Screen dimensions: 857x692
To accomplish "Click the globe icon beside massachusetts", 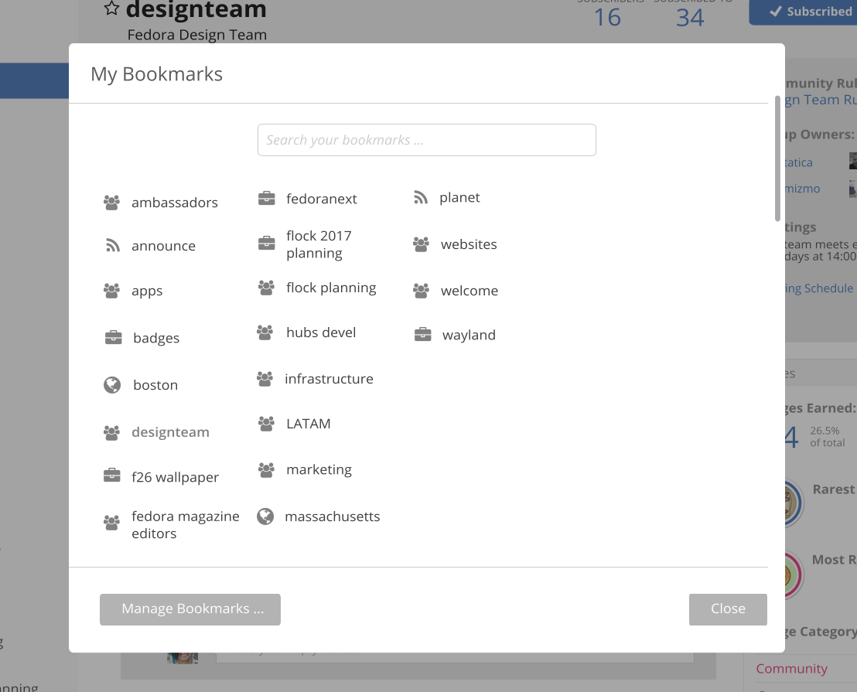I will 265,516.
